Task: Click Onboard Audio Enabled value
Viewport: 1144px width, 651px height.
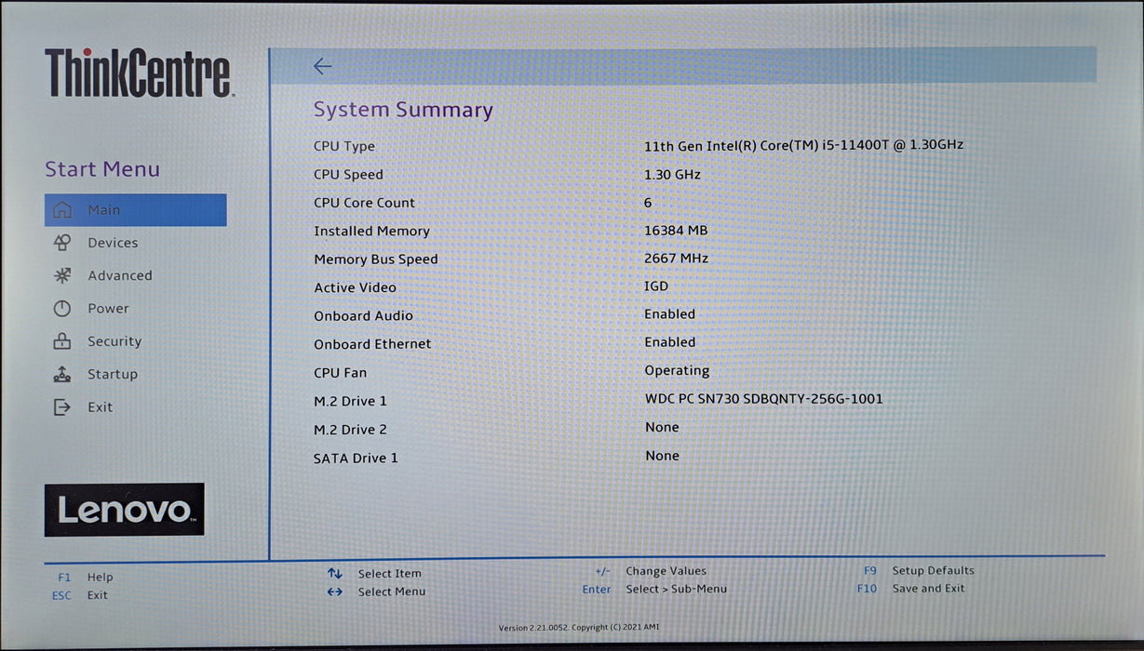Action: [x=670, y=314]
